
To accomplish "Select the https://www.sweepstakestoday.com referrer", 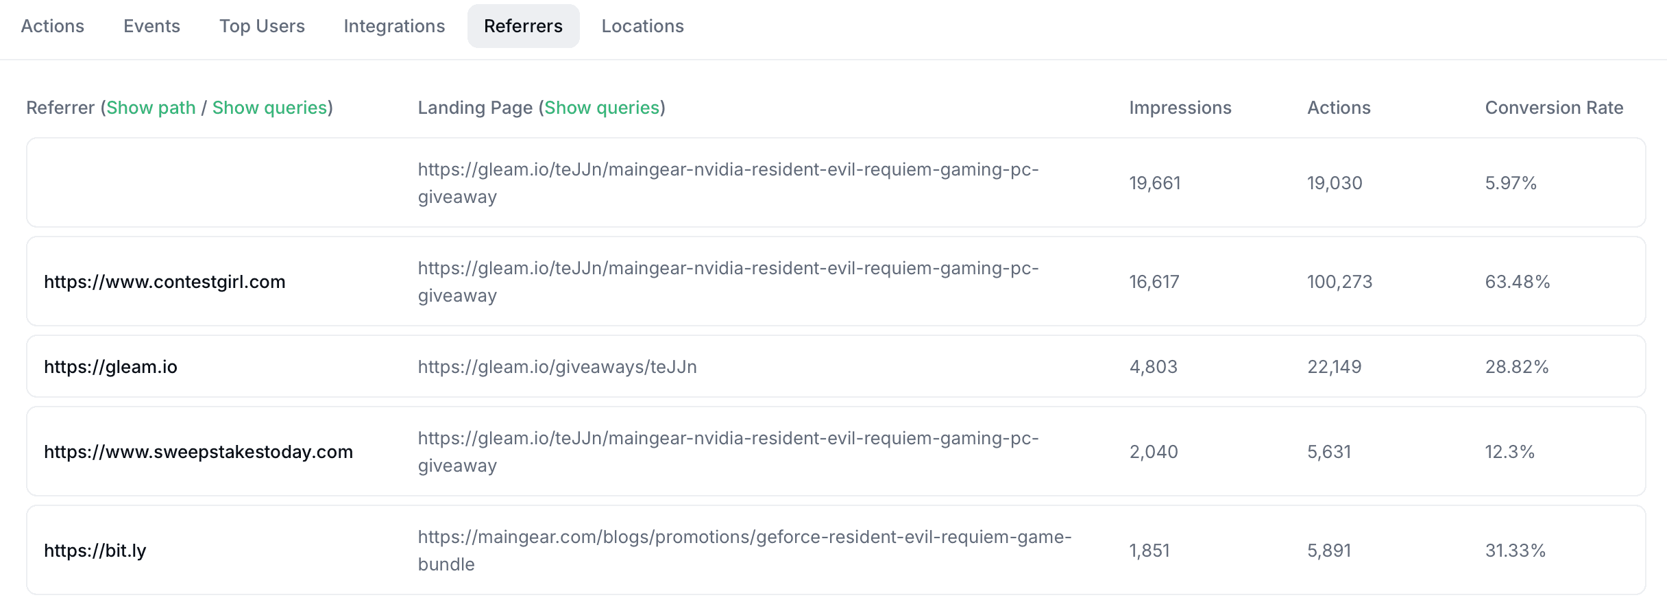I will click(198, 452).
